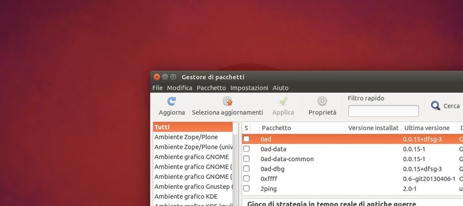Select the checkbox beside 2ping

(246, 188)
